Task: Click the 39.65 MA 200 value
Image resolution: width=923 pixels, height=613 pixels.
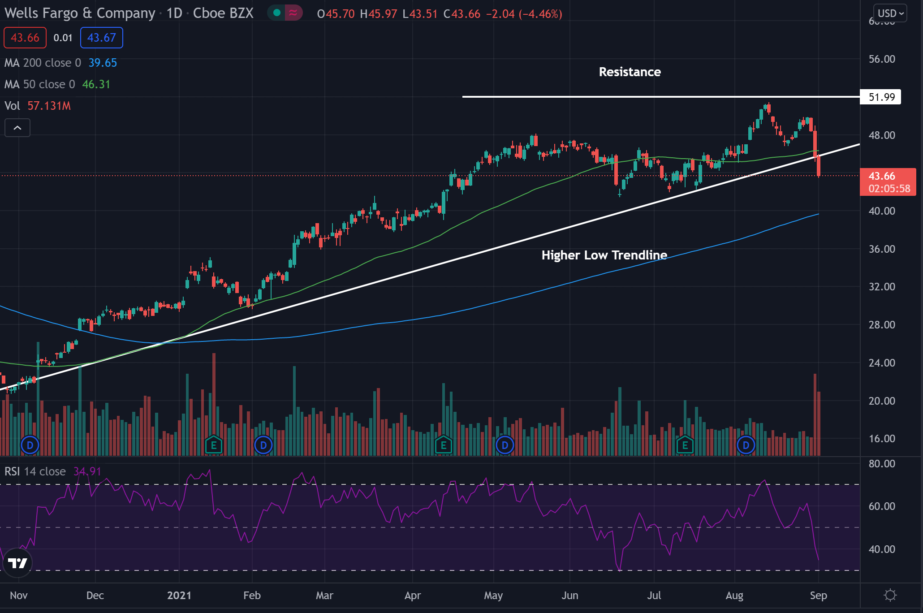Action: tap(103, 63)
